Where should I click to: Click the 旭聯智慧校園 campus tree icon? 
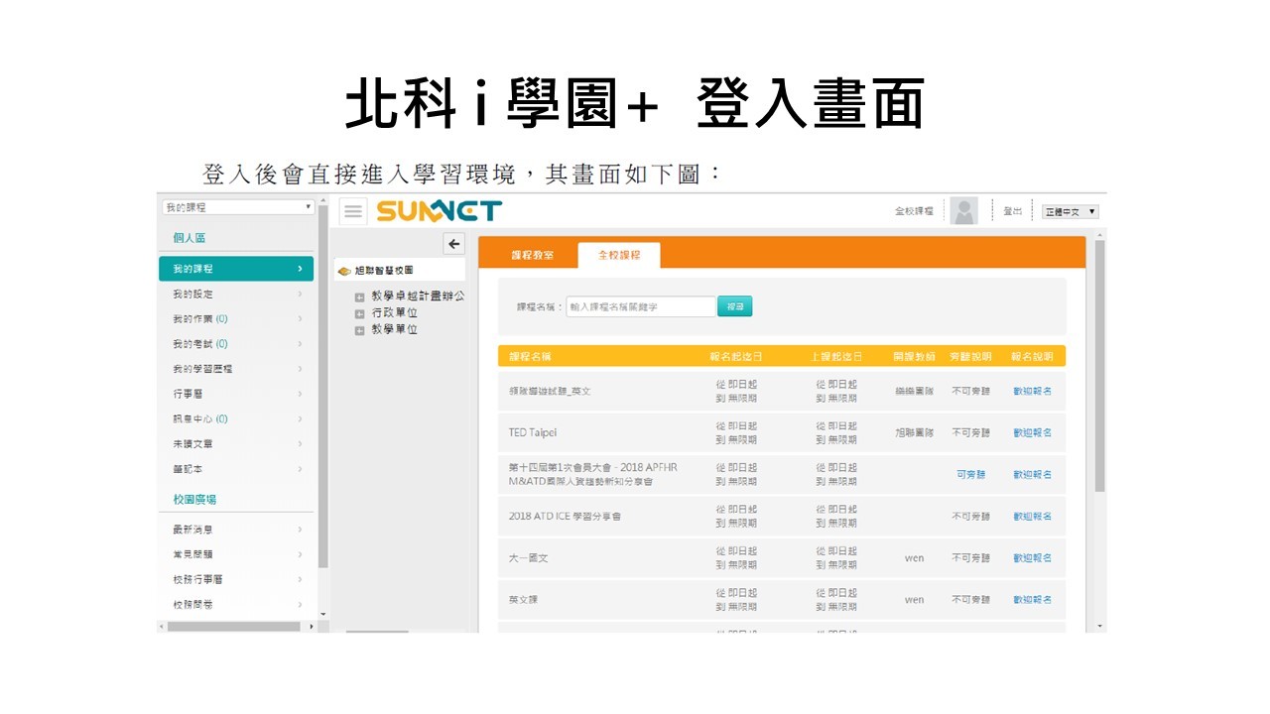[x=344, y=270]
